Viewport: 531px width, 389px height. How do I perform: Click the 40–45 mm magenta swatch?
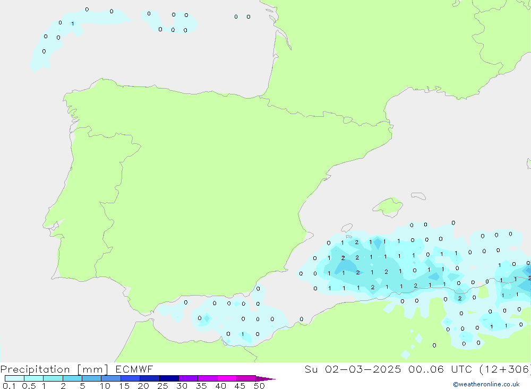227,378
